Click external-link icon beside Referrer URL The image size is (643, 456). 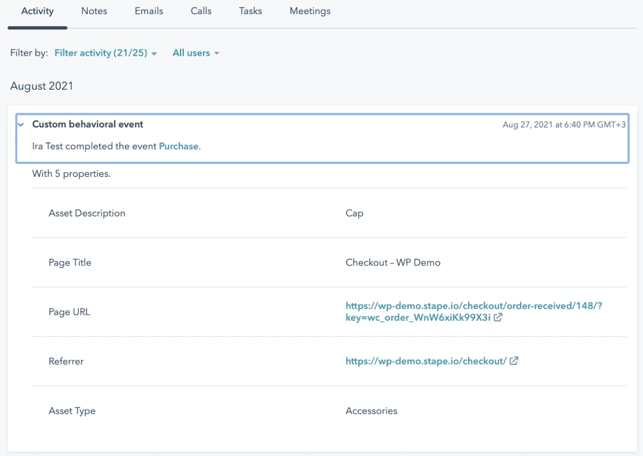(x=514, y=361)
